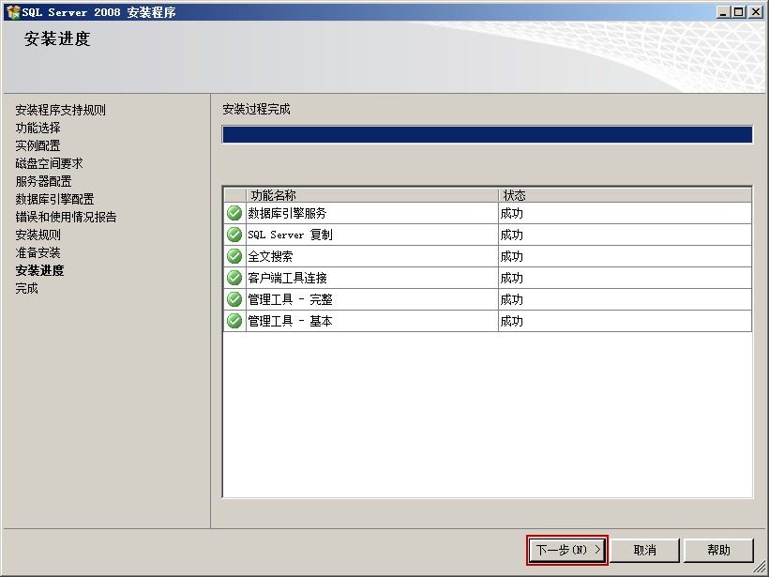This screenshot has height=577, width=769.
Task: Click the 安装过程完成 message
Action: pyautogui.click(x=257, y=110)
